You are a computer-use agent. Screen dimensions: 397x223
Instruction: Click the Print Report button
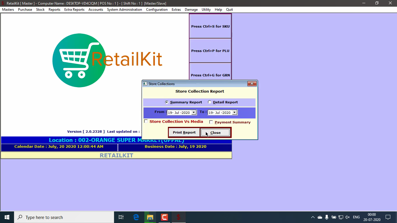click(x=184, y=132)
